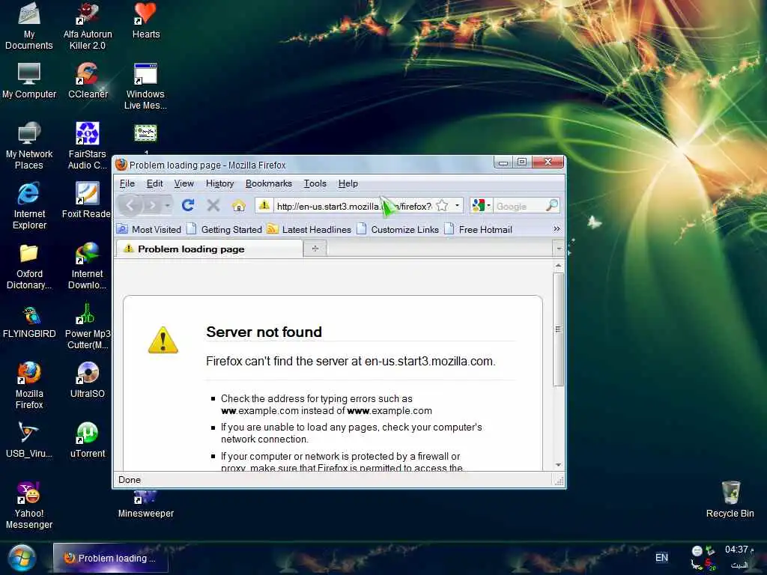The height and width of the screenshot is (575, 767).
Task: Click the Problem loading taskbar button
Action: point(111,558)
